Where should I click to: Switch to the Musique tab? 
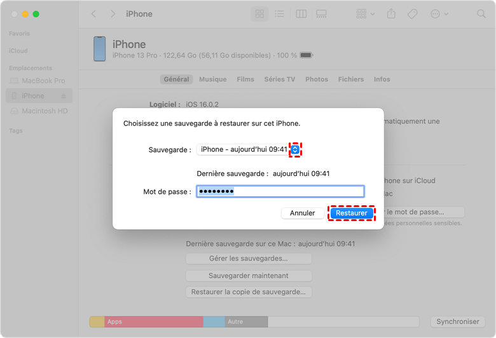tap(212, 79)
